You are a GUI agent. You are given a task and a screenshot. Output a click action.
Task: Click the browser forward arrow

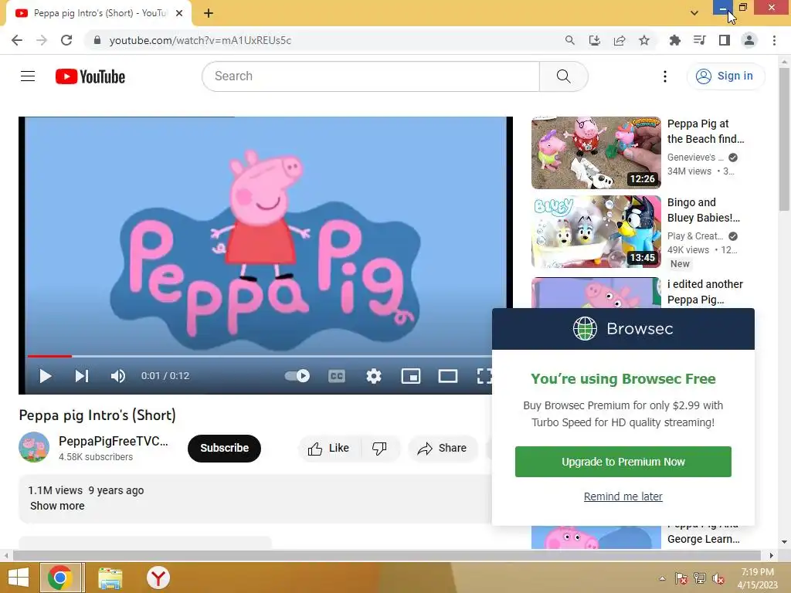click(42, 40)
